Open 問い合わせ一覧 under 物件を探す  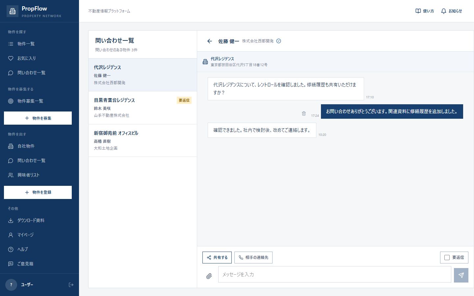(39, 73)
